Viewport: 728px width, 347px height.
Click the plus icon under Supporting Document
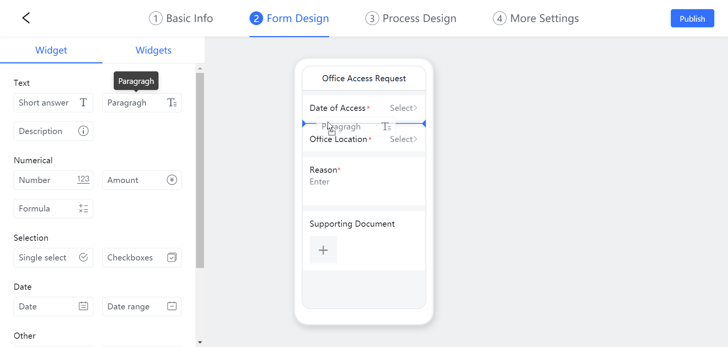[x=323, y=250]
